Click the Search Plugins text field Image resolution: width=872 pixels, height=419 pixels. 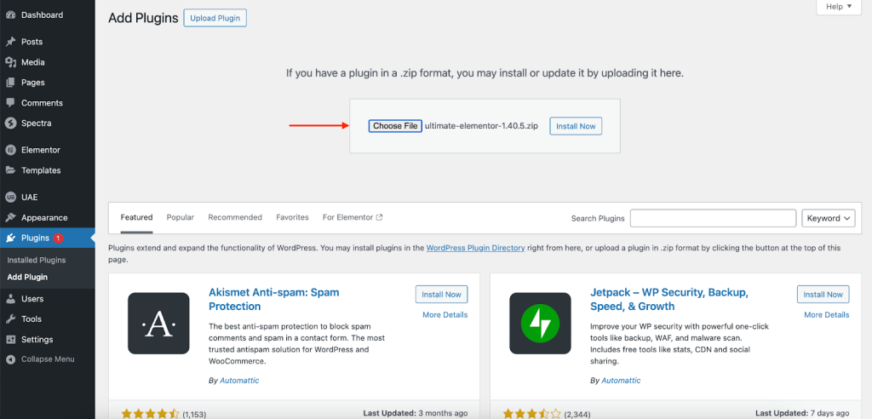point(713,218)
